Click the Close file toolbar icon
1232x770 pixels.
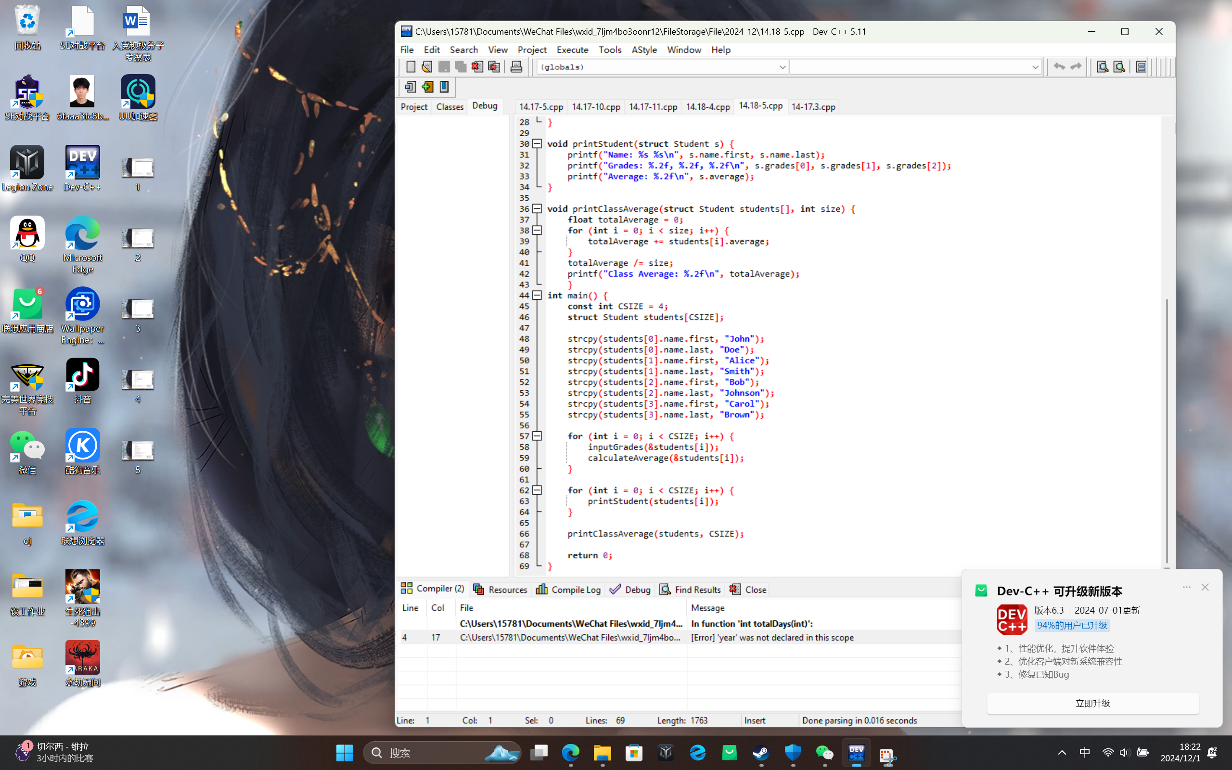click(477, 67)
